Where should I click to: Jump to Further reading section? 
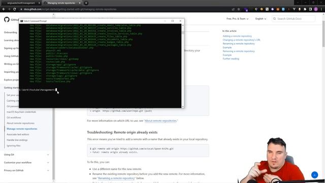pyautogui.click(x=231, y=59)
